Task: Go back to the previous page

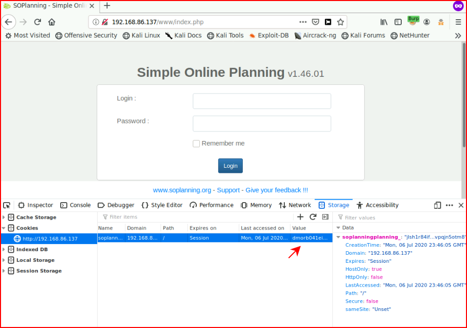Action: tap(9, 22)
